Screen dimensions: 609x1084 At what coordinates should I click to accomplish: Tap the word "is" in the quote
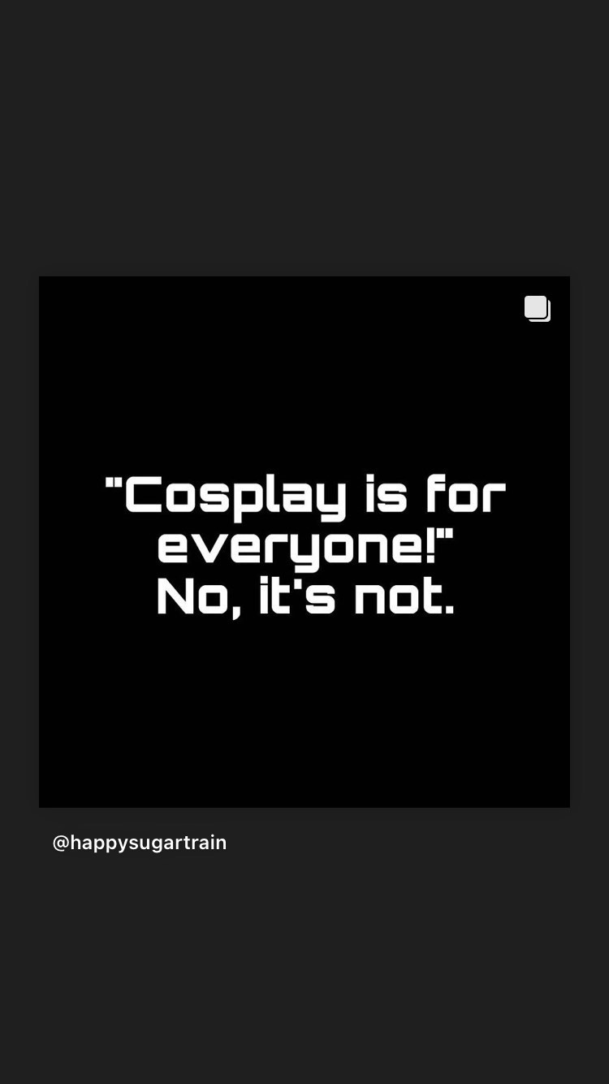click(x=387, y=494)
